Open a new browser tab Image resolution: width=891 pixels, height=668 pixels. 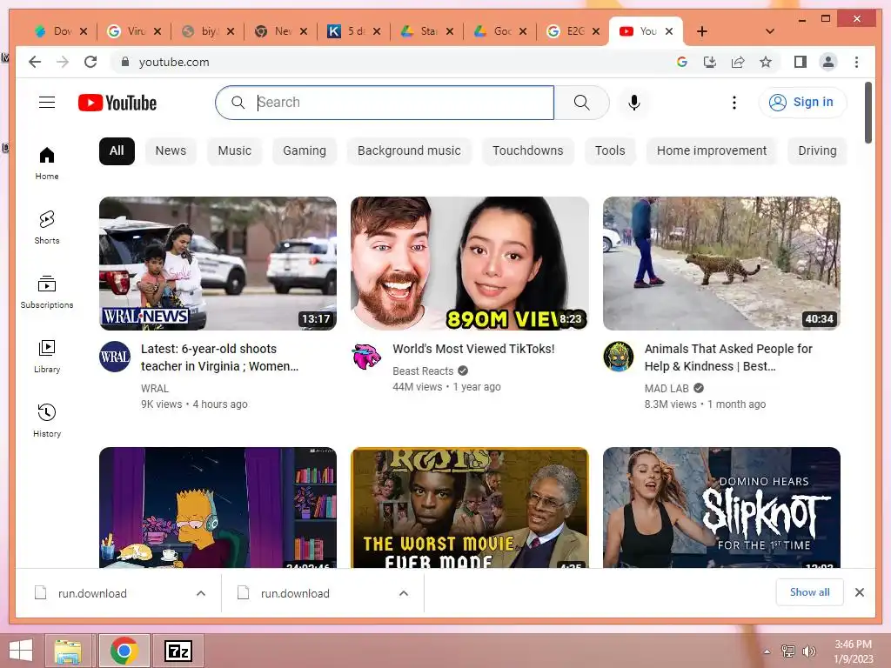click(x=702, y=31)
